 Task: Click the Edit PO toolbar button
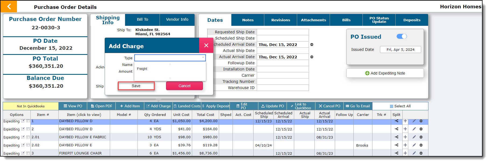tap(244, 106)
